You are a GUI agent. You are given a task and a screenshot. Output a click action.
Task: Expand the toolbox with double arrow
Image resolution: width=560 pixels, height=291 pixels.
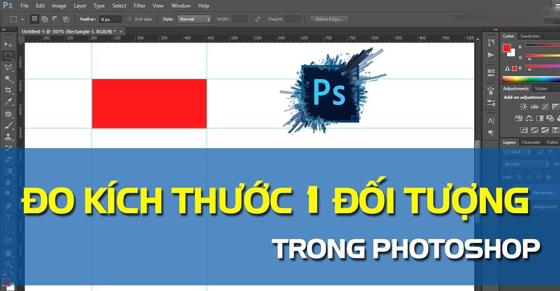[4, 30]
